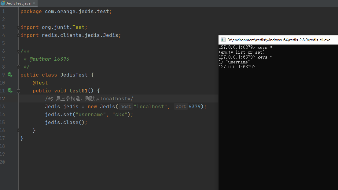Click the Chinese comment on line 12
Viewport: 338px width, 190px height.
tap(89, 99)
